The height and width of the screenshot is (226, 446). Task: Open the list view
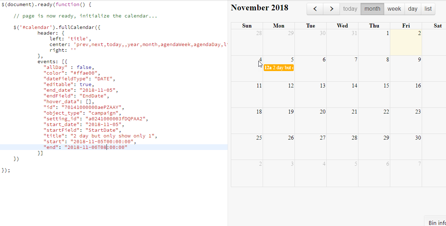[x=428, y=9]
